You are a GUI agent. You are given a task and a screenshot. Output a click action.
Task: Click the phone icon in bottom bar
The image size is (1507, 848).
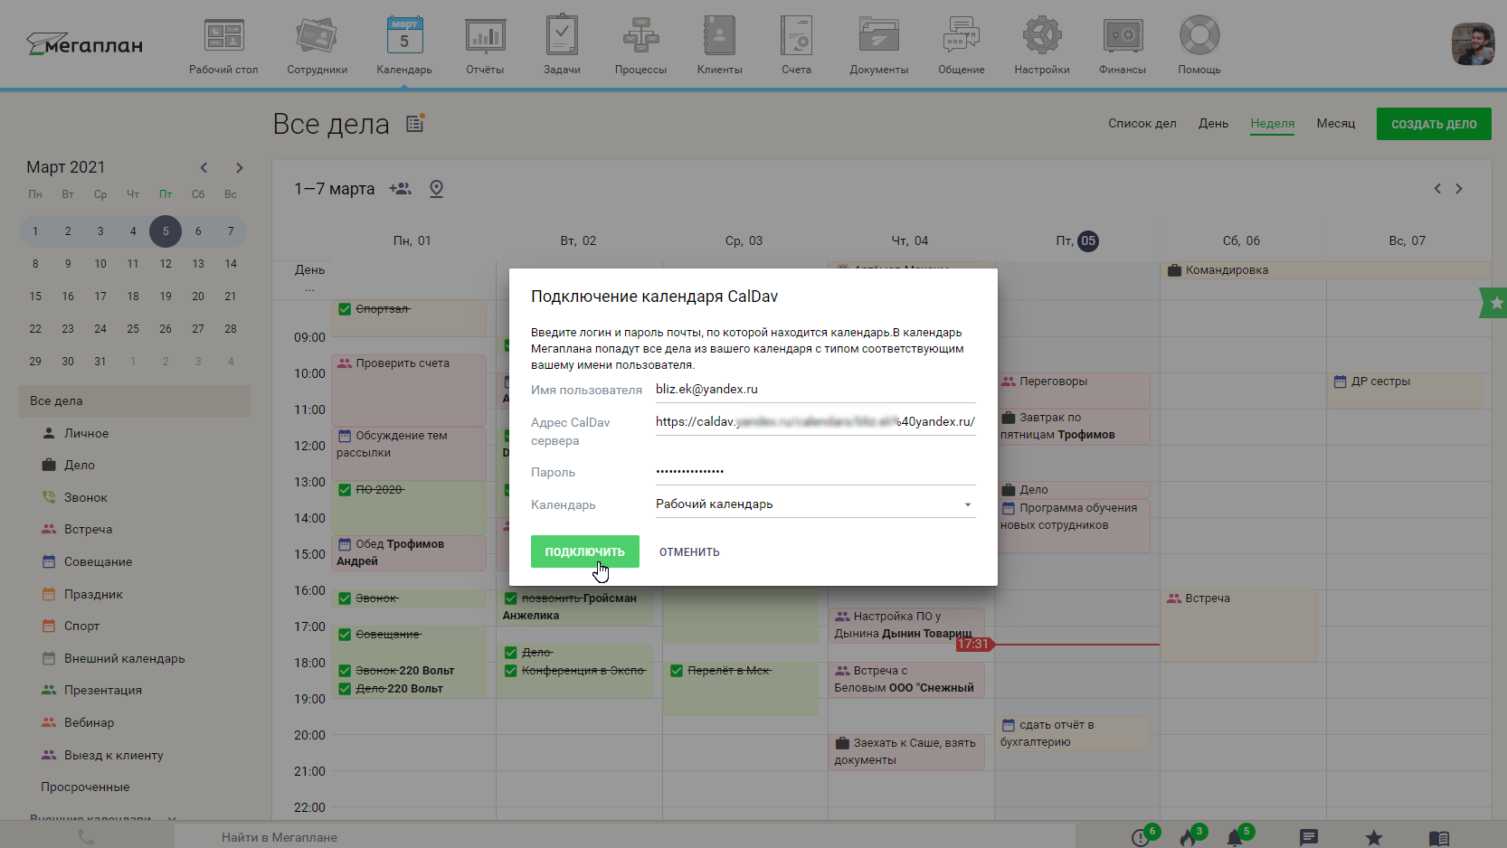click(86, 837)
